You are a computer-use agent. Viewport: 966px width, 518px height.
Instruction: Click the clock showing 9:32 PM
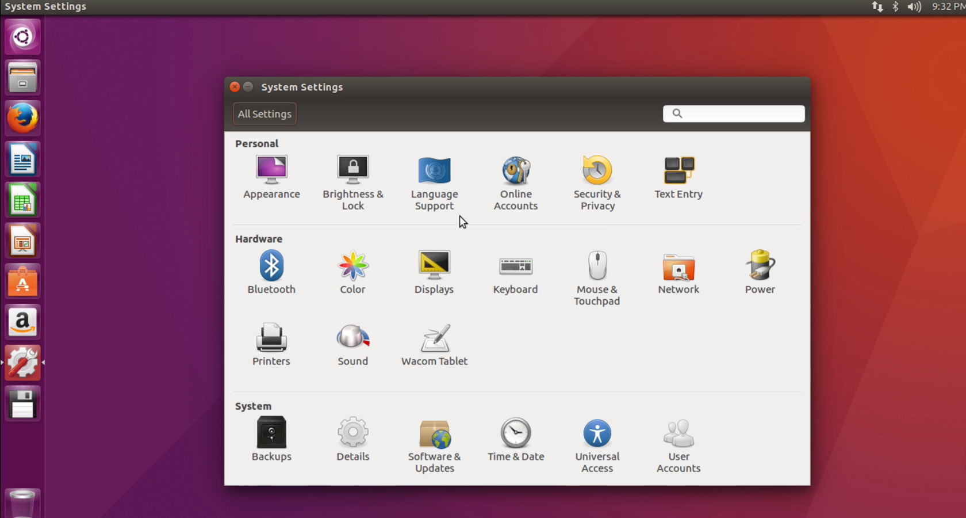coord(948,6)
